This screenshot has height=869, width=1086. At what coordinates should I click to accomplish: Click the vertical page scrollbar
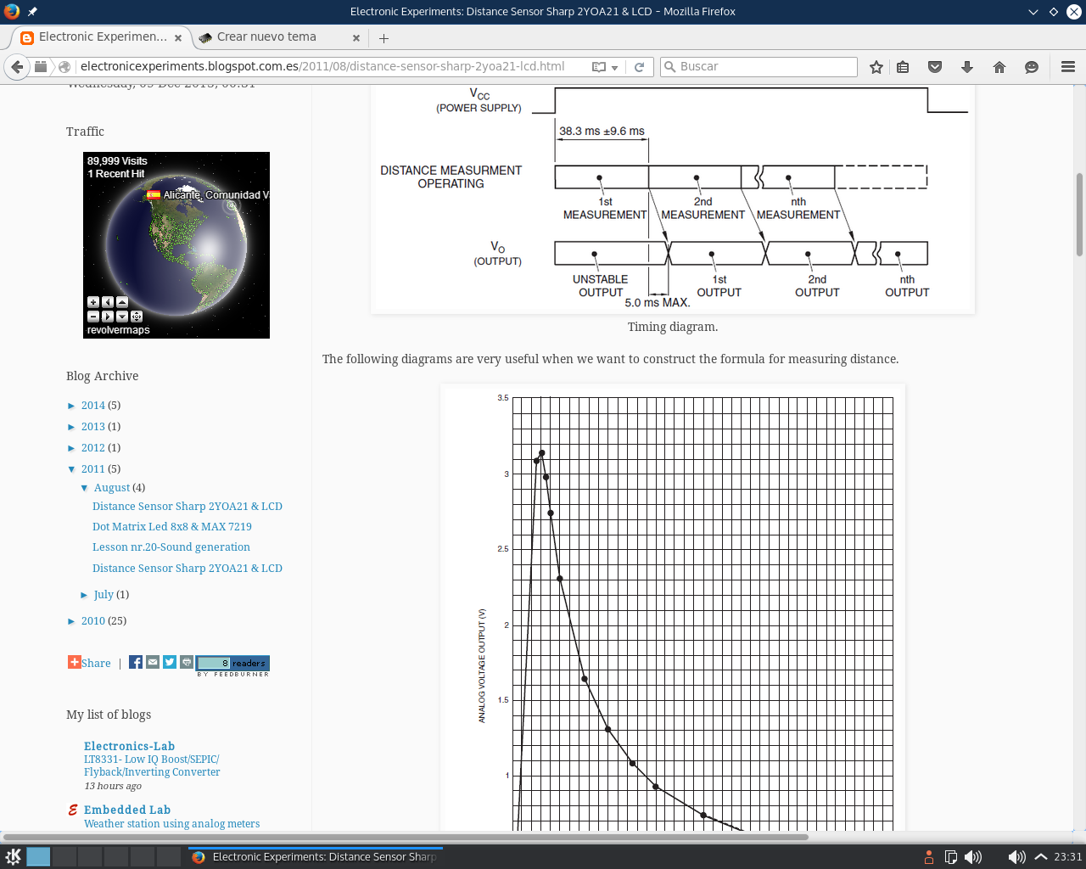(1079, 214)
